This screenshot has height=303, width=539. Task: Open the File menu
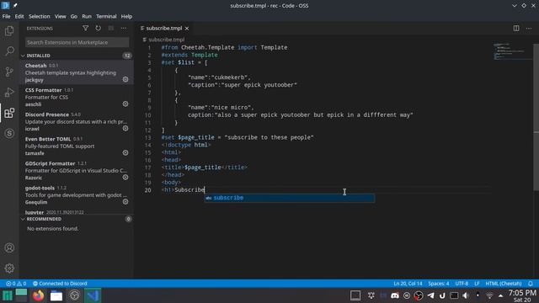pyautogui.click(x=6, y=16)
